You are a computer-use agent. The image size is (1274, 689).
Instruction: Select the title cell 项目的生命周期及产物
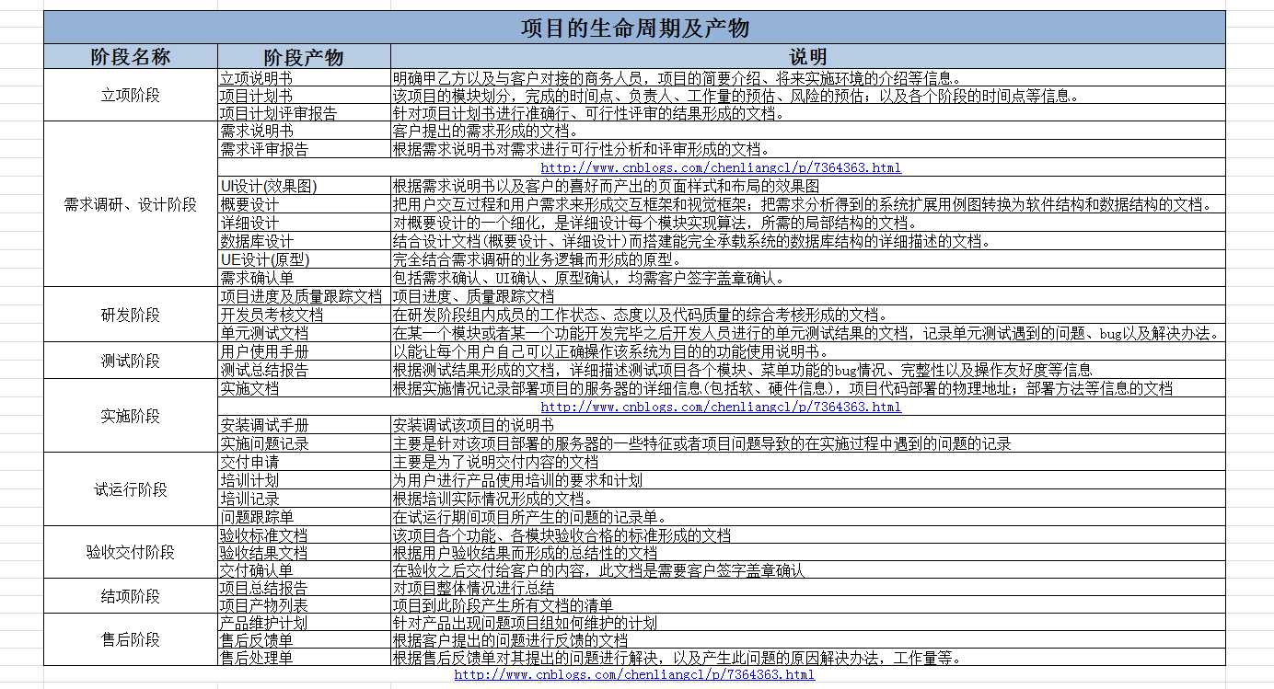pyautogui.click(x=634, y=28)
